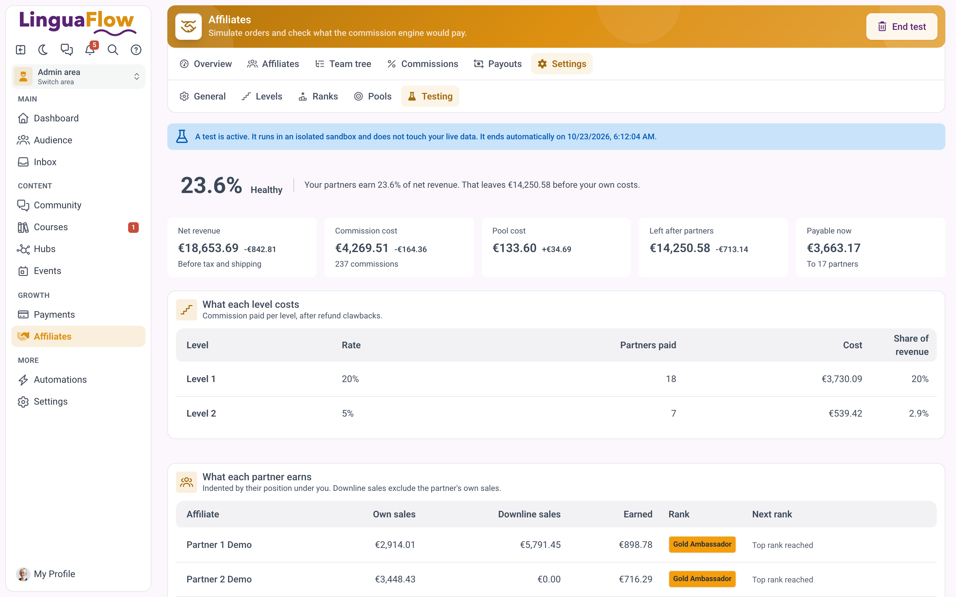This screenshot has height=597, width=956.
Task: Expand the Admin area switcher
Action: tap(78, 77)
